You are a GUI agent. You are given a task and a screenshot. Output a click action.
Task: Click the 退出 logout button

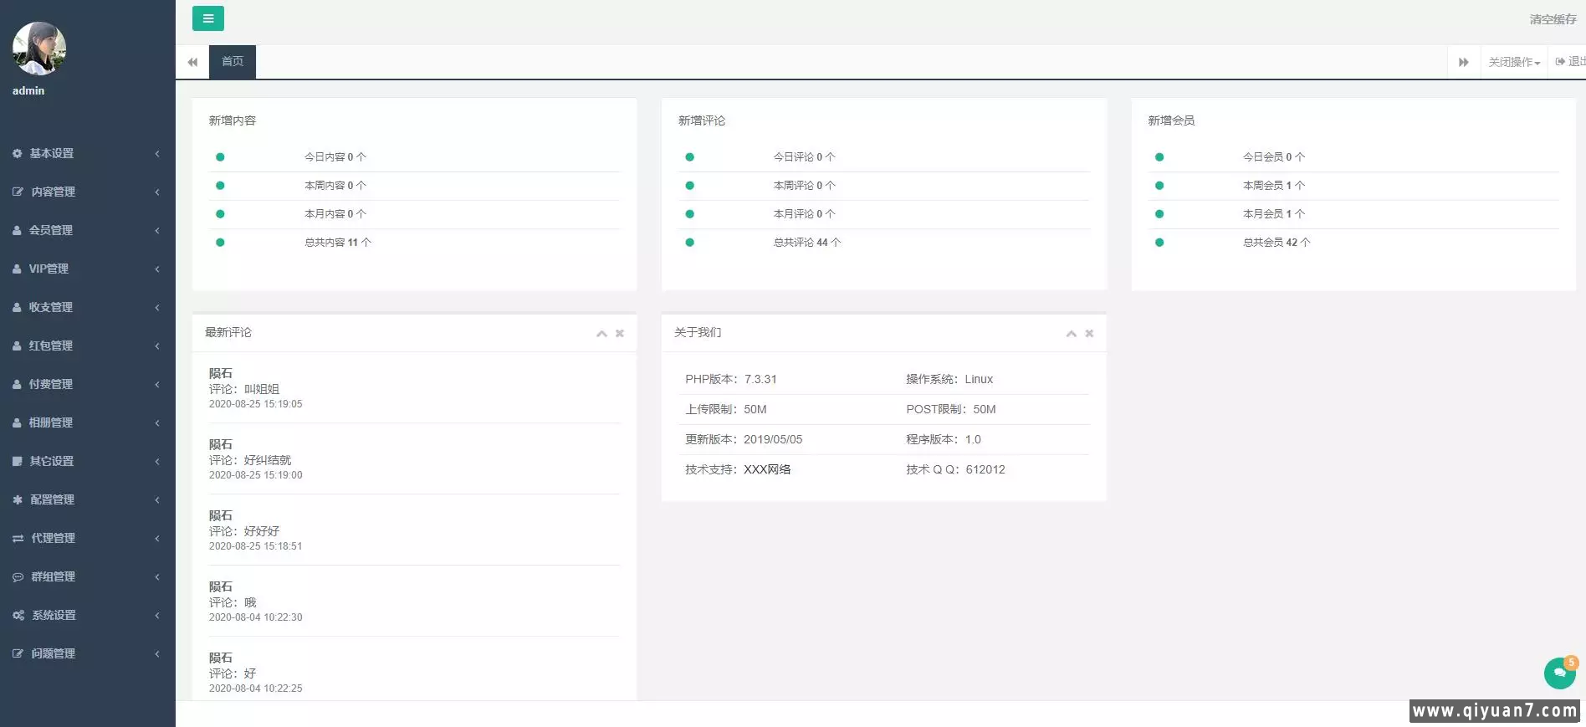pos(1571,62)
